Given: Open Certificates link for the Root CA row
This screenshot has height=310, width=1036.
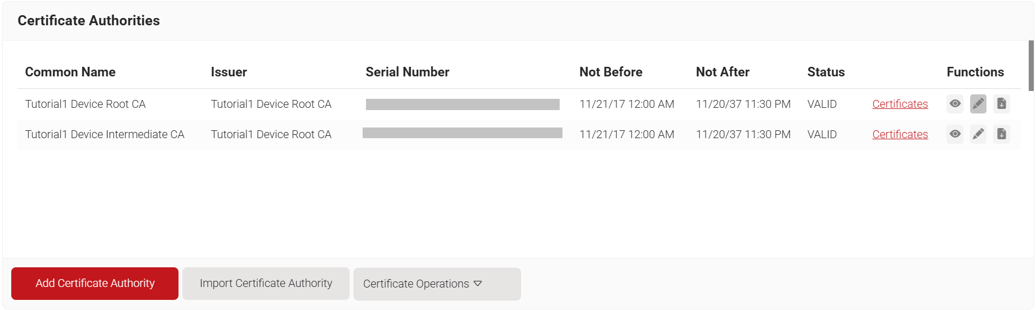Looking at the screenshot, I should pos(900,104).
